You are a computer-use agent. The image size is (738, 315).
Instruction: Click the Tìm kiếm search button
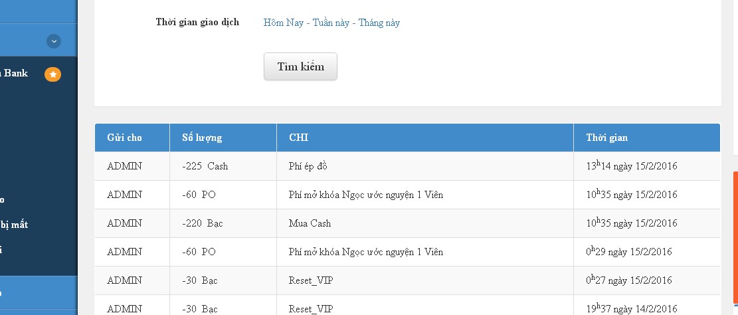point(300,66)
